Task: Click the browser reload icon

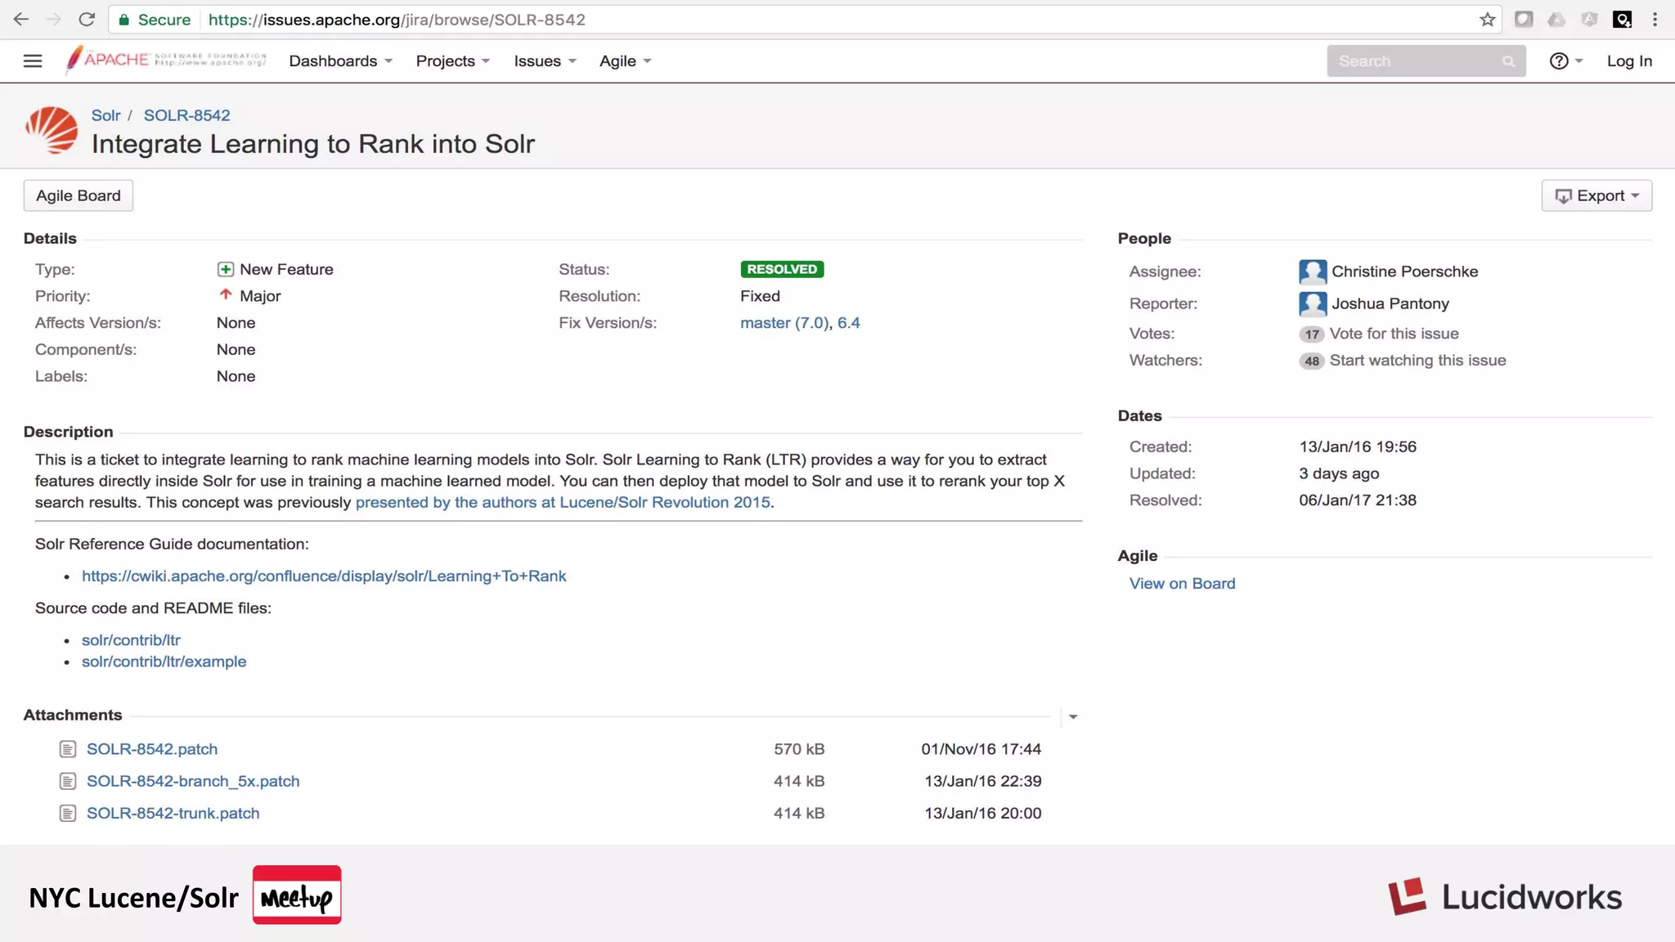Action: 87,20
